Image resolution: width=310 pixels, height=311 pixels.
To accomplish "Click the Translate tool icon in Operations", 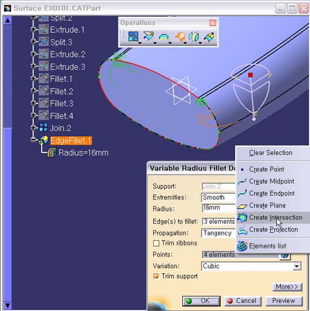I will pyautogui.click(x=194, y=37).
